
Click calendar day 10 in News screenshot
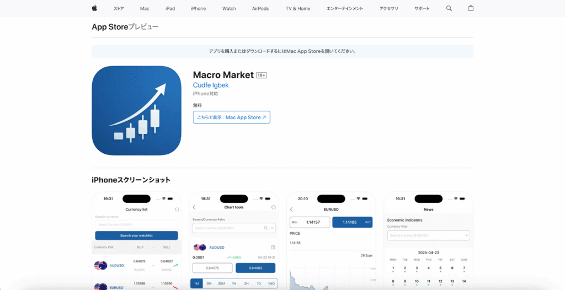[x=417, y=281]
